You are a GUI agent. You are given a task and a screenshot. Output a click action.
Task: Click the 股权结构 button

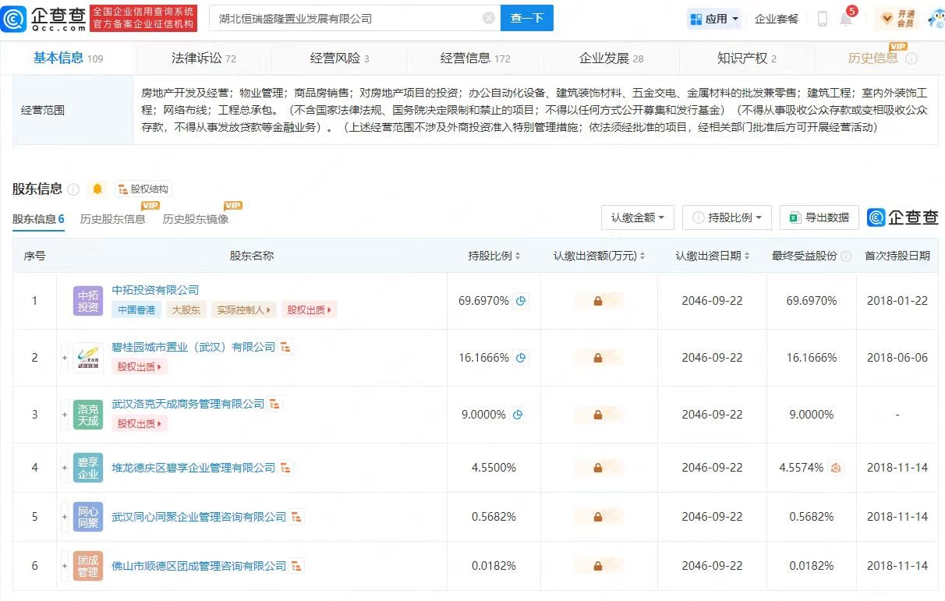(143, 189)
